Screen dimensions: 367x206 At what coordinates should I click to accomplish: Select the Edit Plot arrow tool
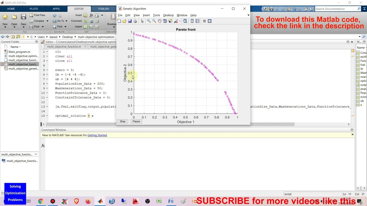pos(142,21)
